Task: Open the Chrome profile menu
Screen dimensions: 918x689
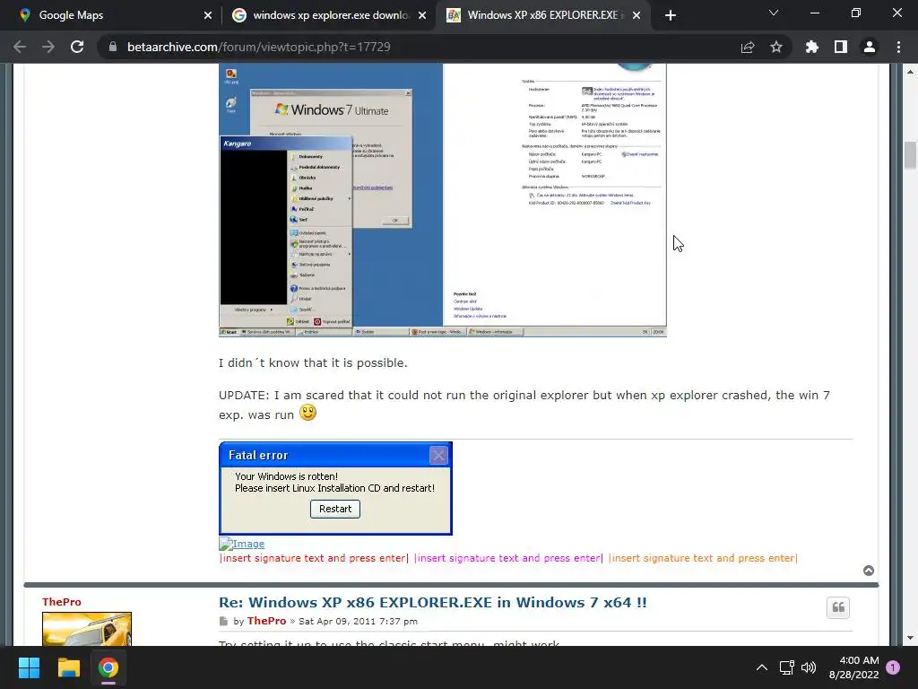Action: [x=870, y=47]
